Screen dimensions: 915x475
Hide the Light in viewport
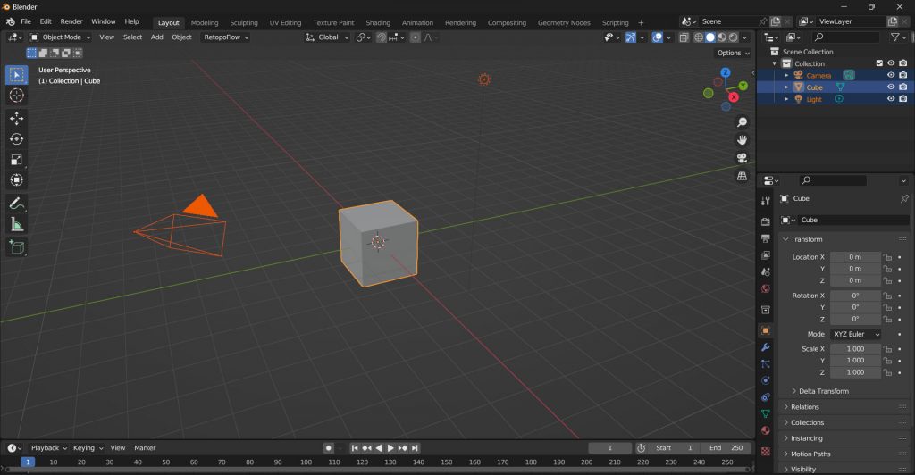tap(891, 99)
